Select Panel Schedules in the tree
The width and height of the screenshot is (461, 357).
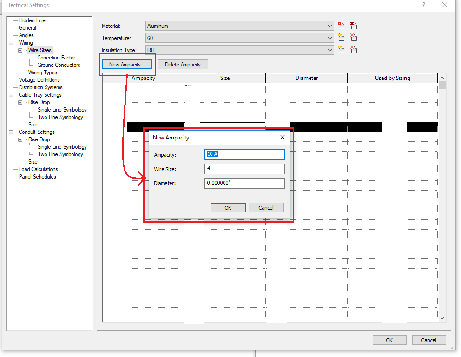click(x=38, y=176)
